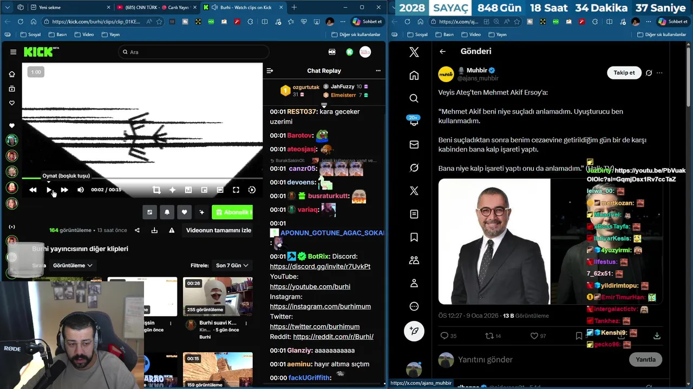
Task: Open X communities people icon
Action: [414, 260]
